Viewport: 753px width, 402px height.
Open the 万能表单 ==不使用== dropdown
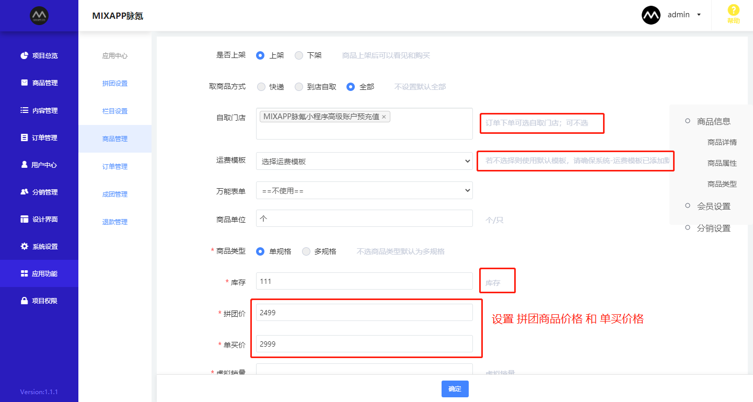[x=364, y=191]
